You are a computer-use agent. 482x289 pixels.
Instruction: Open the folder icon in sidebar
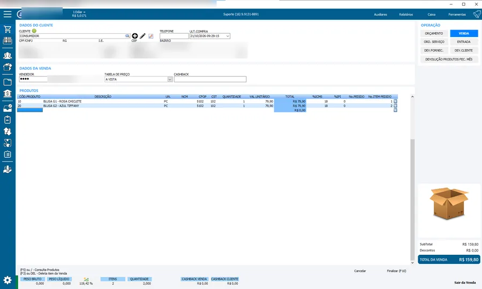point(7,82)
